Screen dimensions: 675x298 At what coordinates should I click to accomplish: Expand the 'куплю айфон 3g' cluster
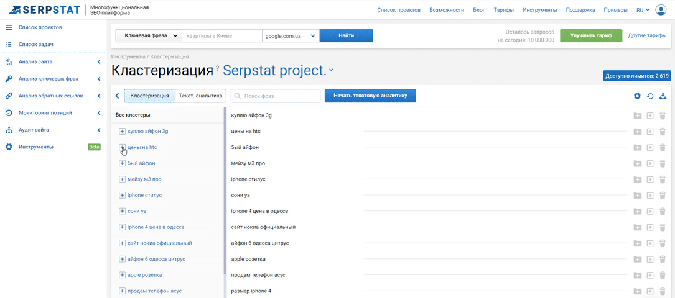[x=122, y=132]
